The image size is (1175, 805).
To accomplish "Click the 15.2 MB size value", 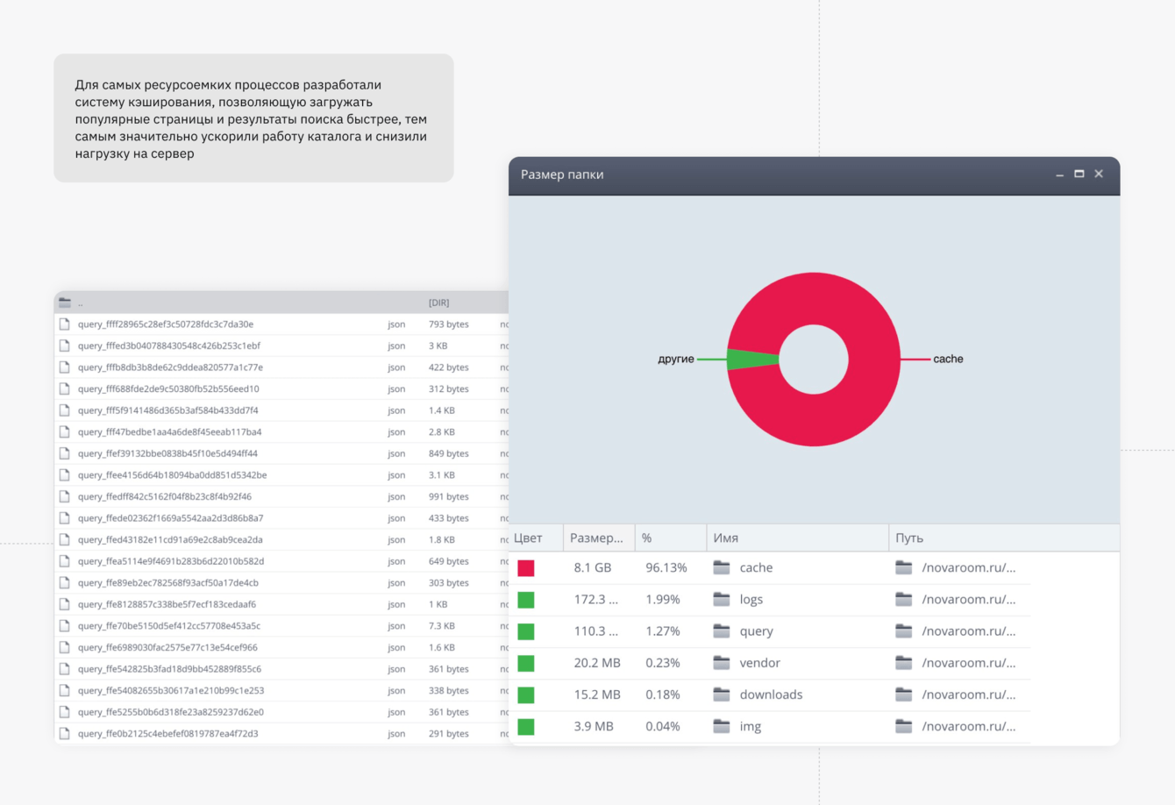I will (597, 694).
